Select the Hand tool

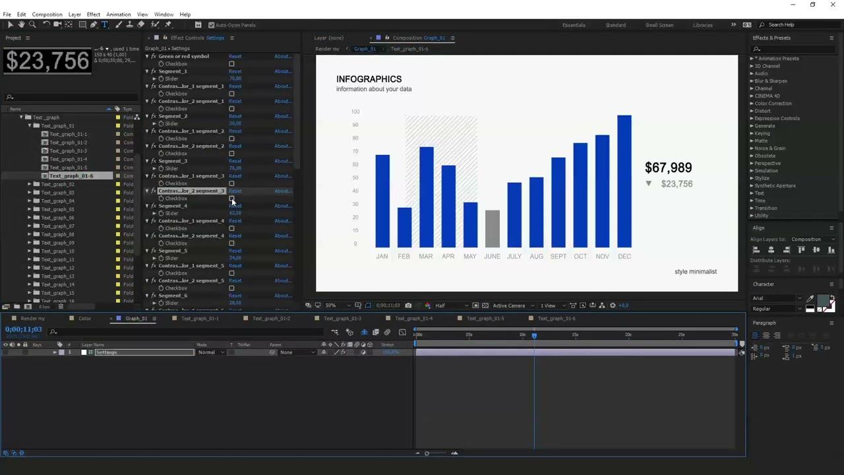21,25
